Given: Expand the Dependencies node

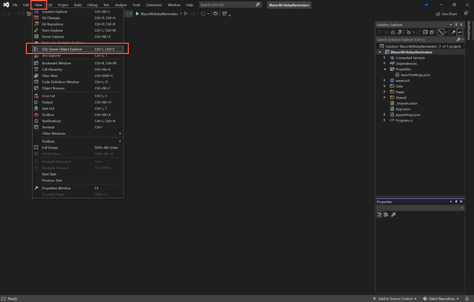Looking at the screenshot, I should click(x=385, y=63).
